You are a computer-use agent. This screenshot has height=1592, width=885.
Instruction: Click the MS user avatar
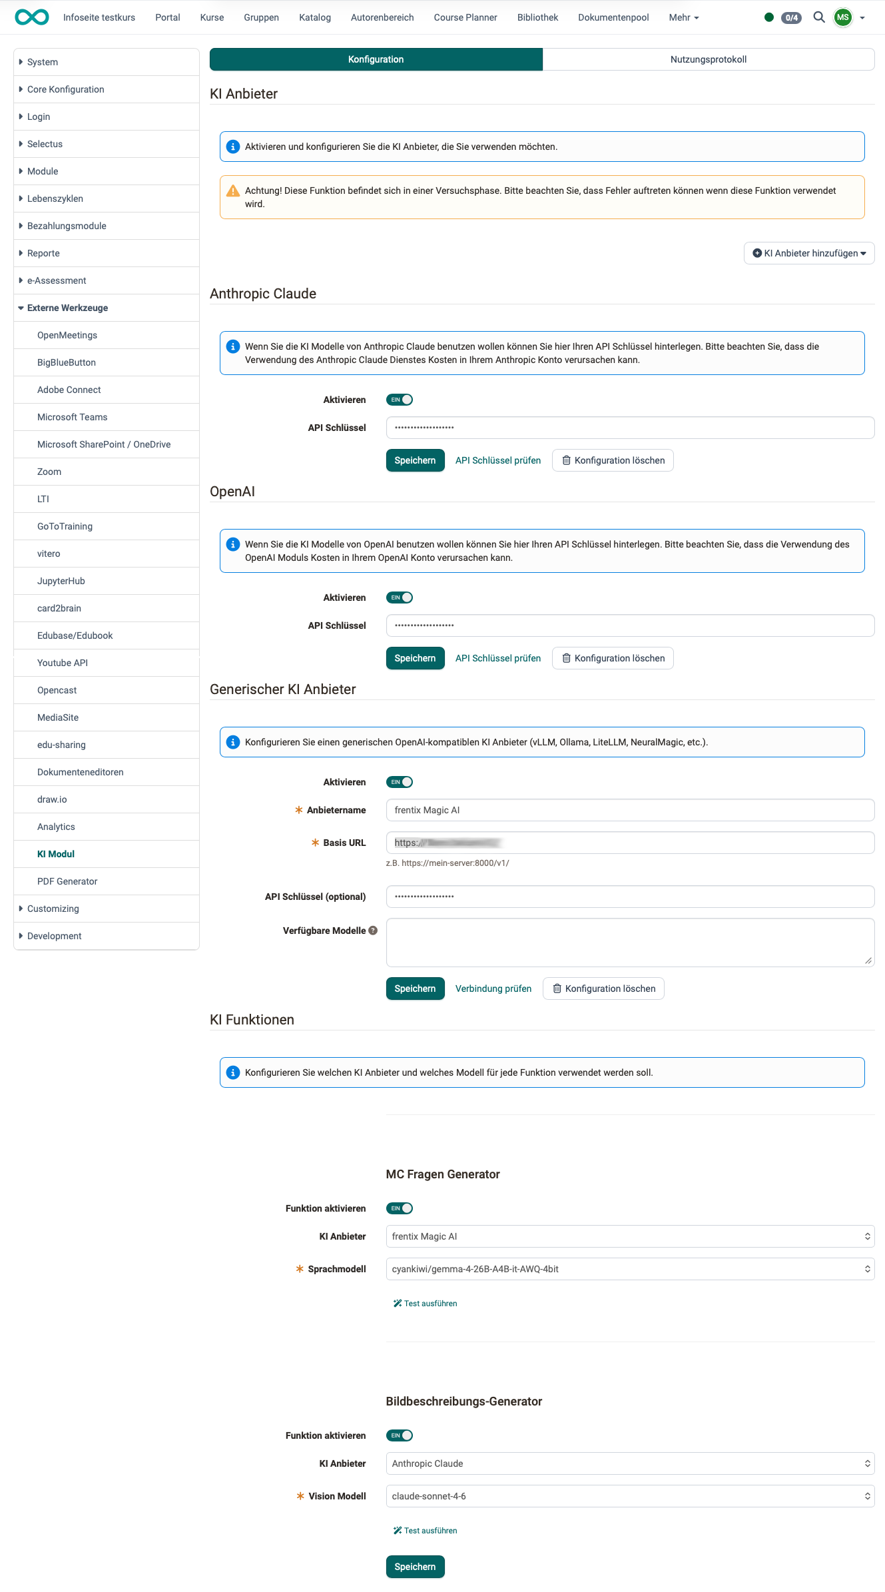(843, 17)
